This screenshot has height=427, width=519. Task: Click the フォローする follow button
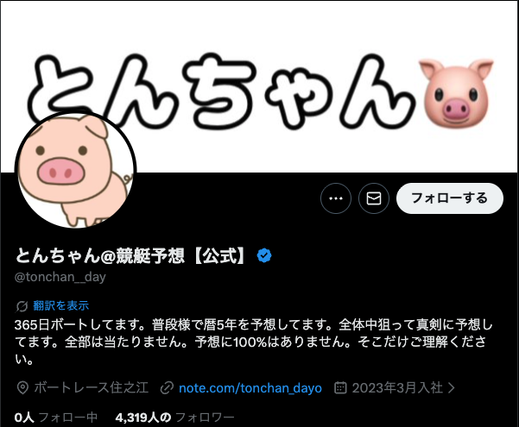(450, 198)
